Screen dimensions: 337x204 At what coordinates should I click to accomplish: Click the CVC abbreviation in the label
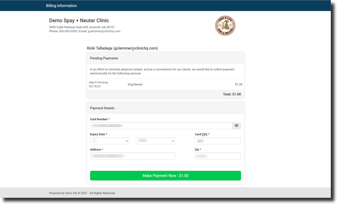click(x=204, y=135)
